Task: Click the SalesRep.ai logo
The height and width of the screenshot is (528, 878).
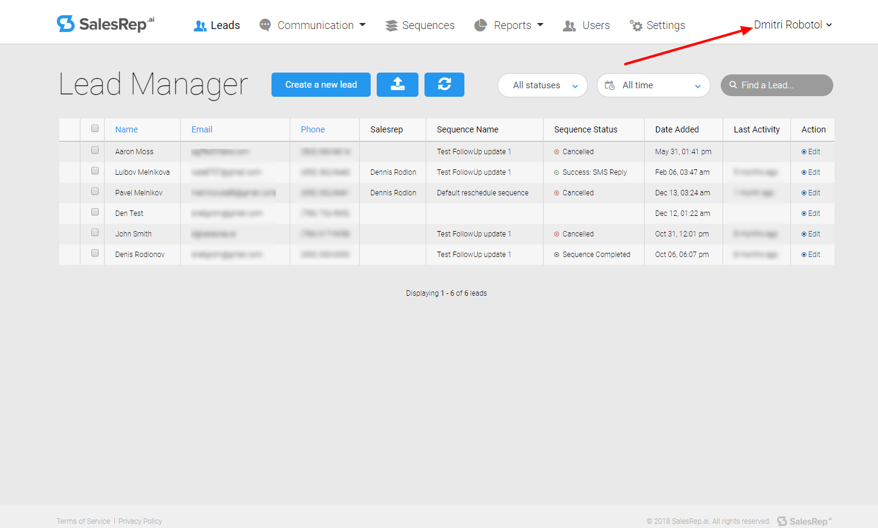Action: 106,24
